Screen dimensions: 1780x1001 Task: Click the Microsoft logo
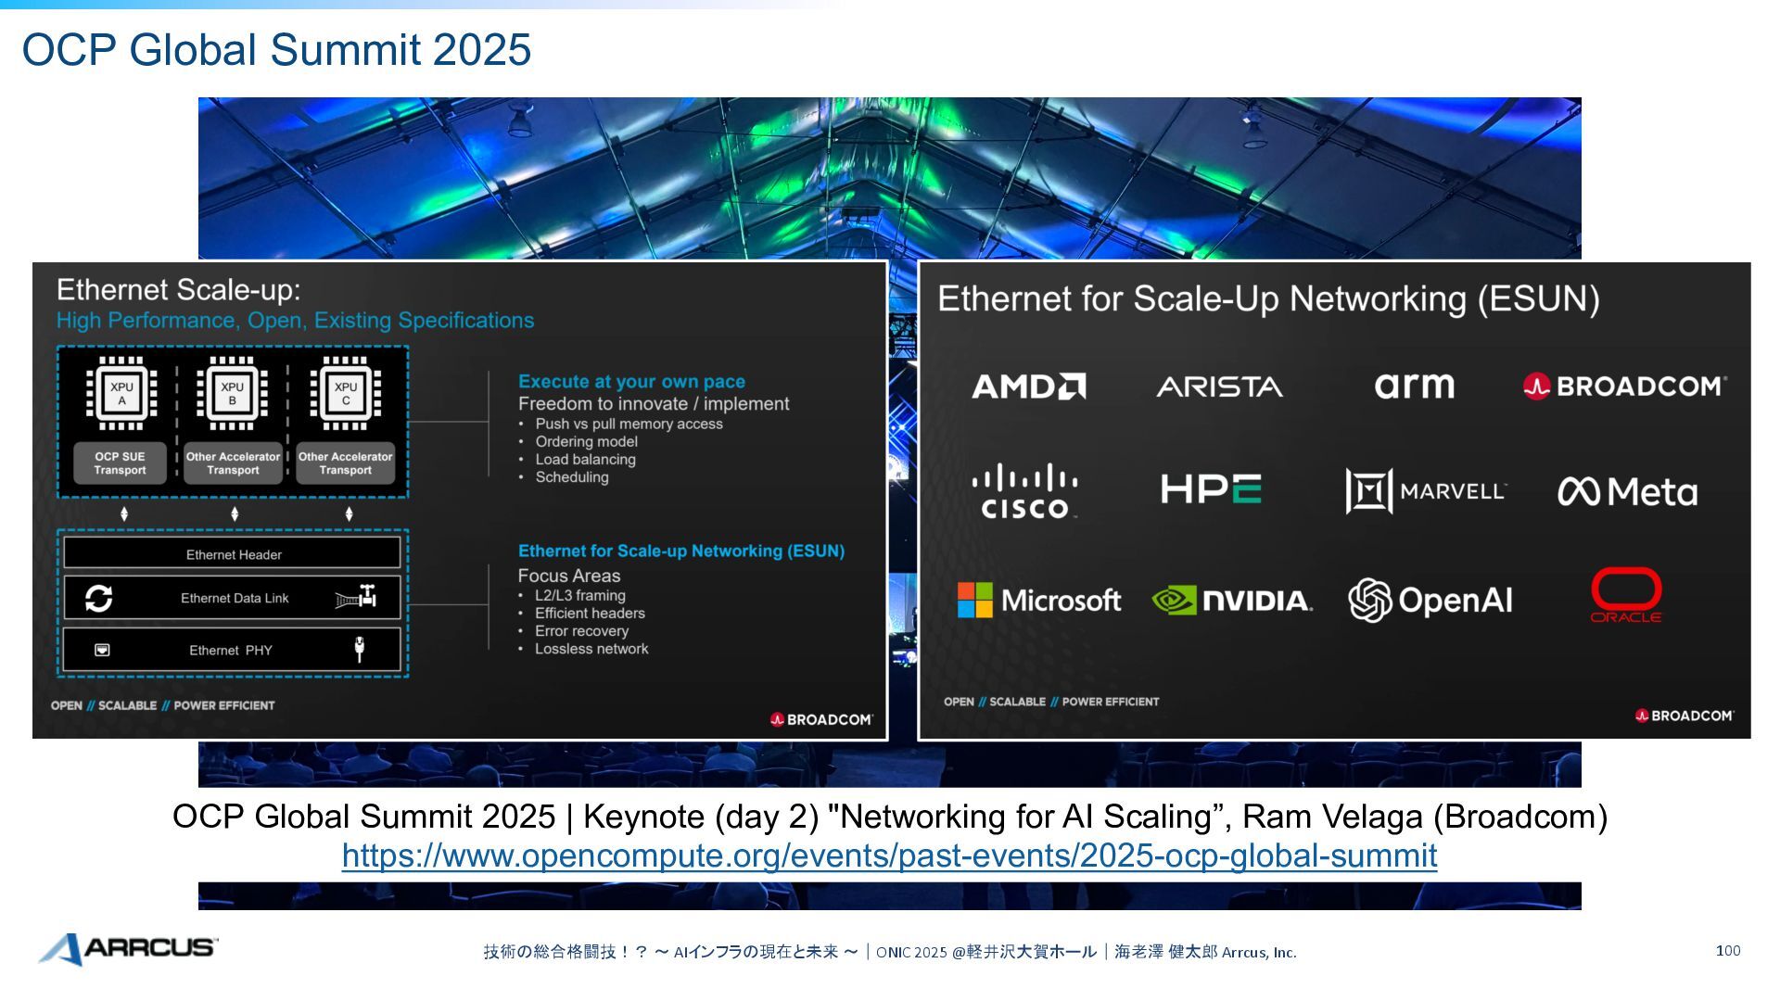click(x=1038, y=601)
